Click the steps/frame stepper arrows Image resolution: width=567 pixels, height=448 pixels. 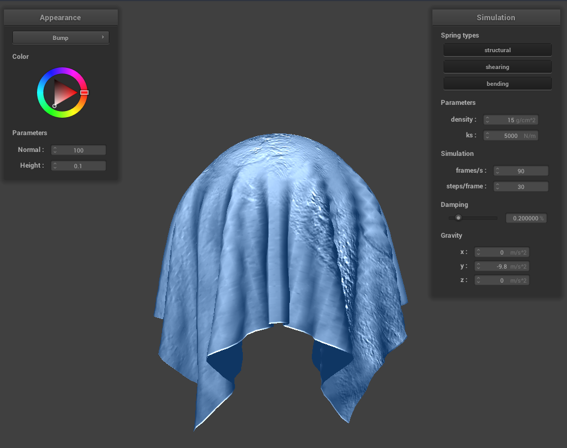pos(497,187)
